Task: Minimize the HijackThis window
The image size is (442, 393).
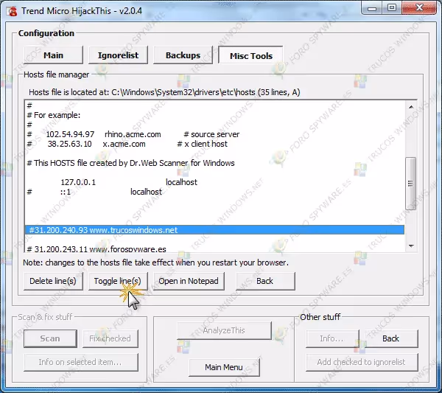Action: pyautogui.click(x=372, y=8)
